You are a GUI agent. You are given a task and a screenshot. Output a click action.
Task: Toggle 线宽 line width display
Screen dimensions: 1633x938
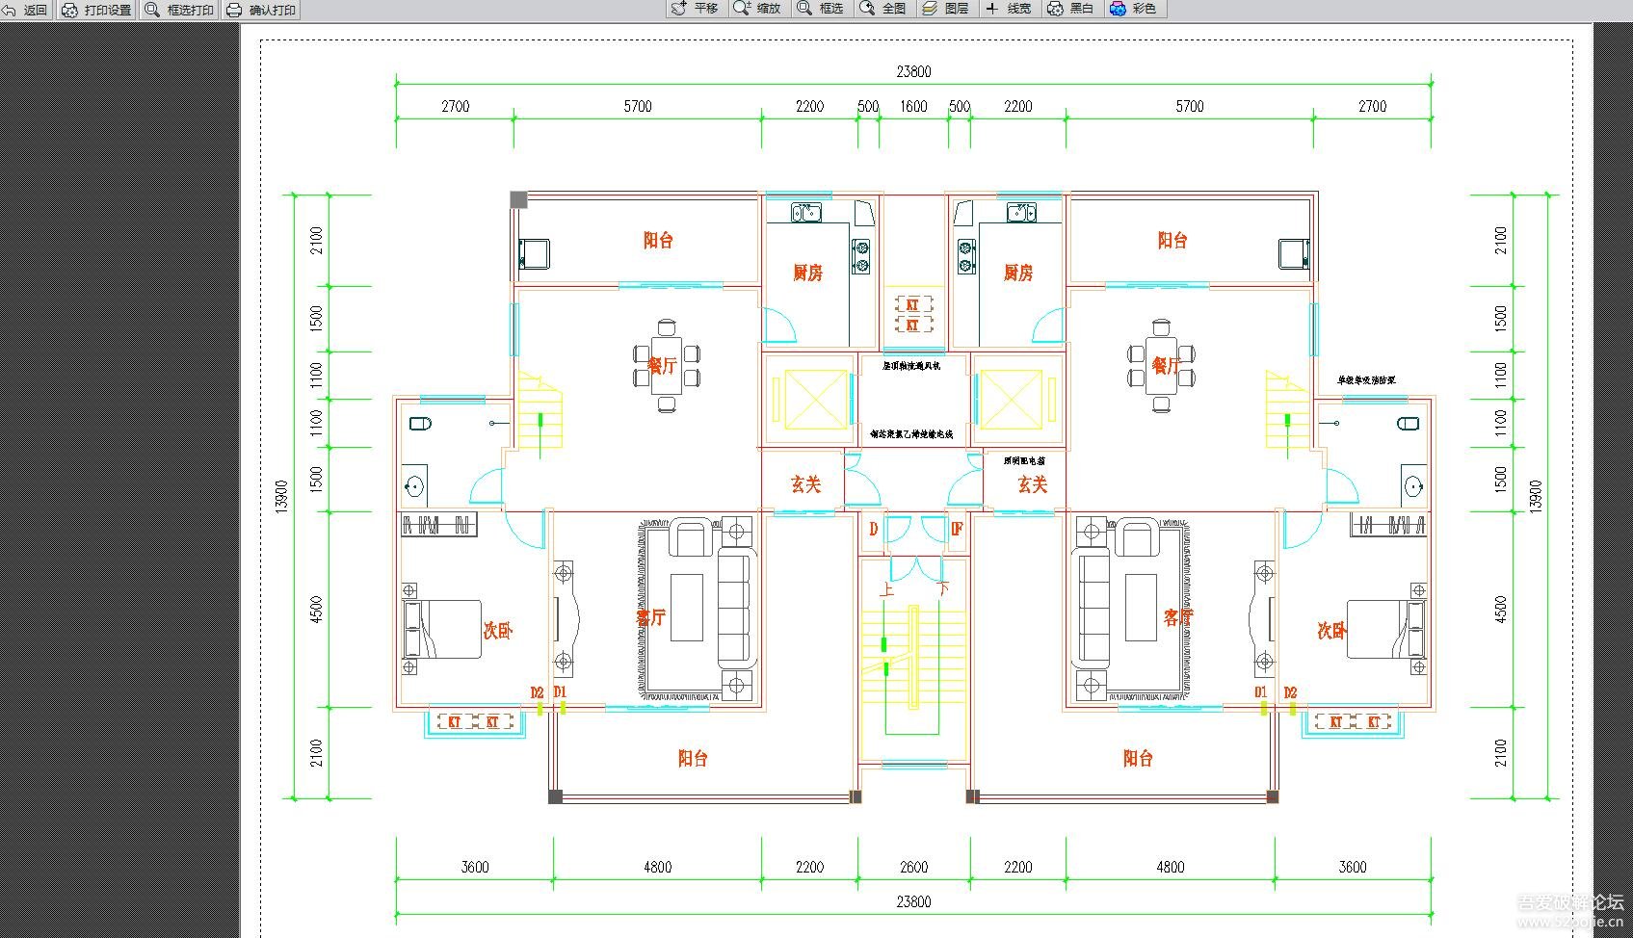coord(1008,9)
